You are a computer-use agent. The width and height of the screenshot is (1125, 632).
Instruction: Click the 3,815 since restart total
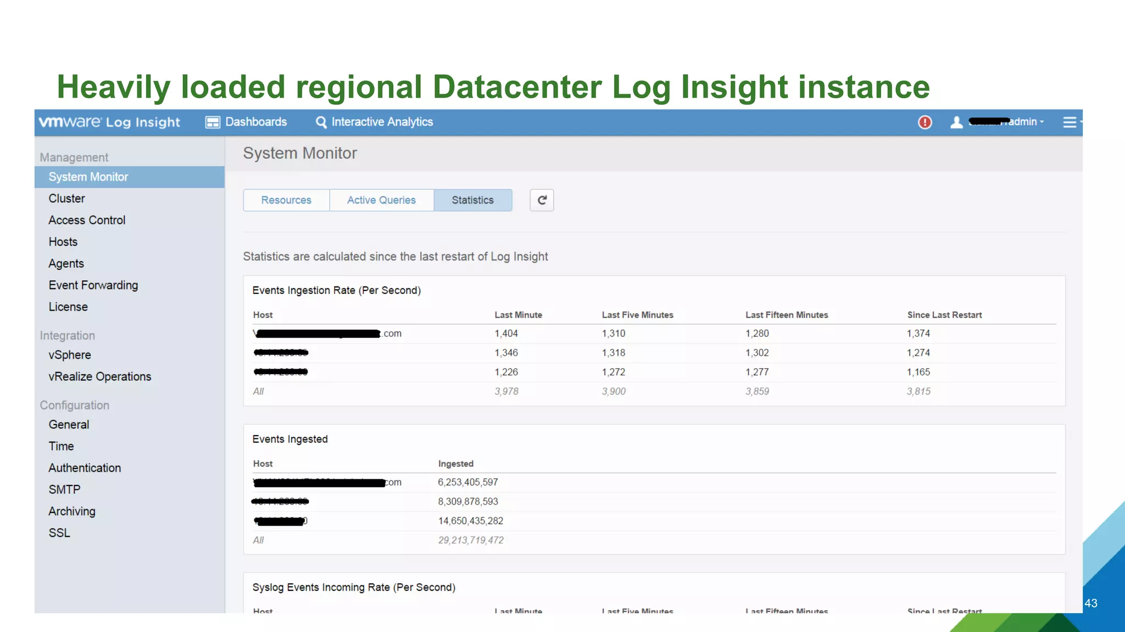pos(919,391)
